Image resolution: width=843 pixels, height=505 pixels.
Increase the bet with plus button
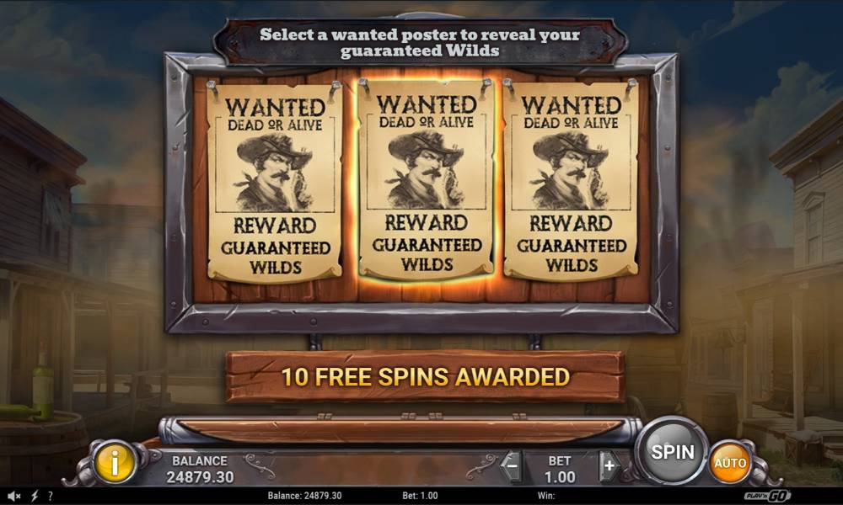pos(609,465)
